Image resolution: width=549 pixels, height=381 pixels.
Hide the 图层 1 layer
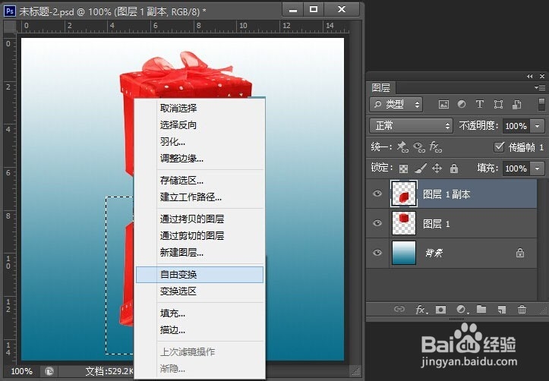pos(377,223)
